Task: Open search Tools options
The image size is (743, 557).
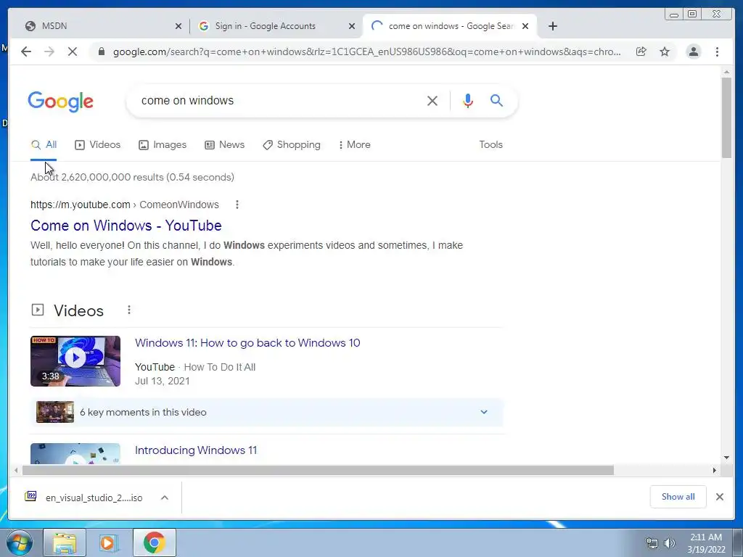Action: pyautogui.click(x=491, y=144)
